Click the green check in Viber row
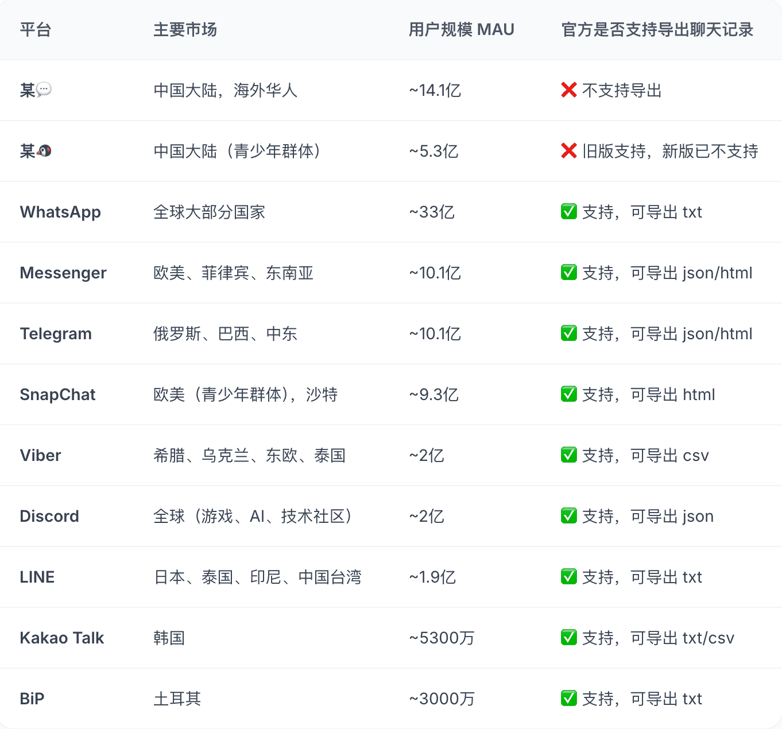This screenshot has width=782, height=729. coord(568,455)
